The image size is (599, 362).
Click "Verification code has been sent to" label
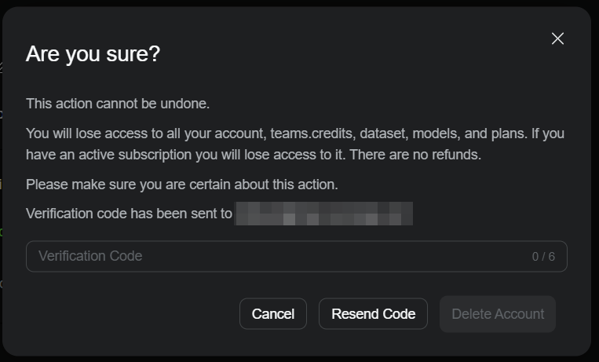tap(129, 214)
